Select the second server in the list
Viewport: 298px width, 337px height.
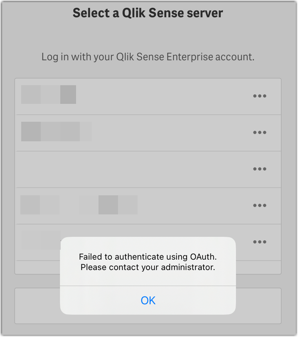pos(125,132)
